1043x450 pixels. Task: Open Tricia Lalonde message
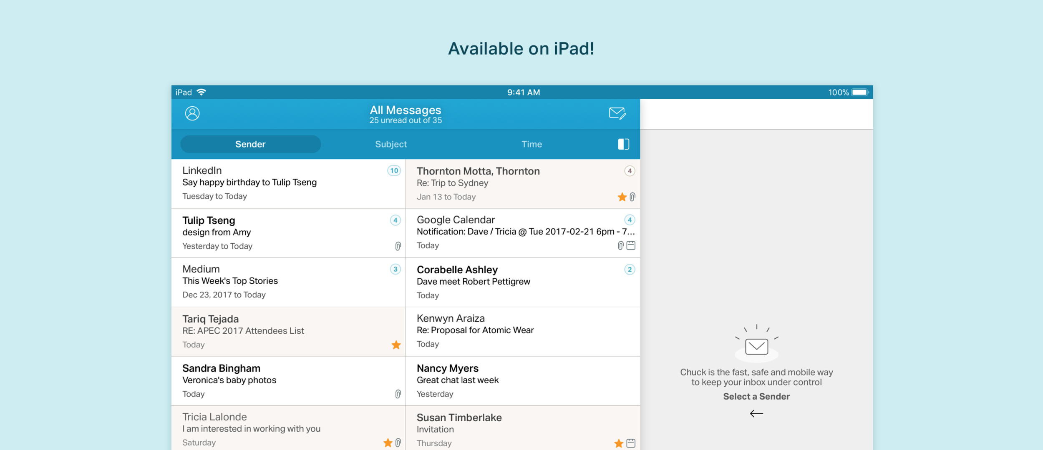pos(288,428)
